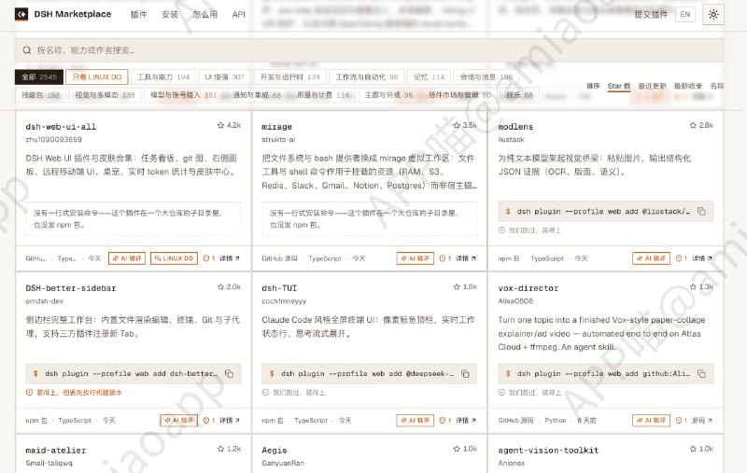Screen dimensions: 747x473
Task: Open the maid-atelier plugin title
Action: point(56,451)
